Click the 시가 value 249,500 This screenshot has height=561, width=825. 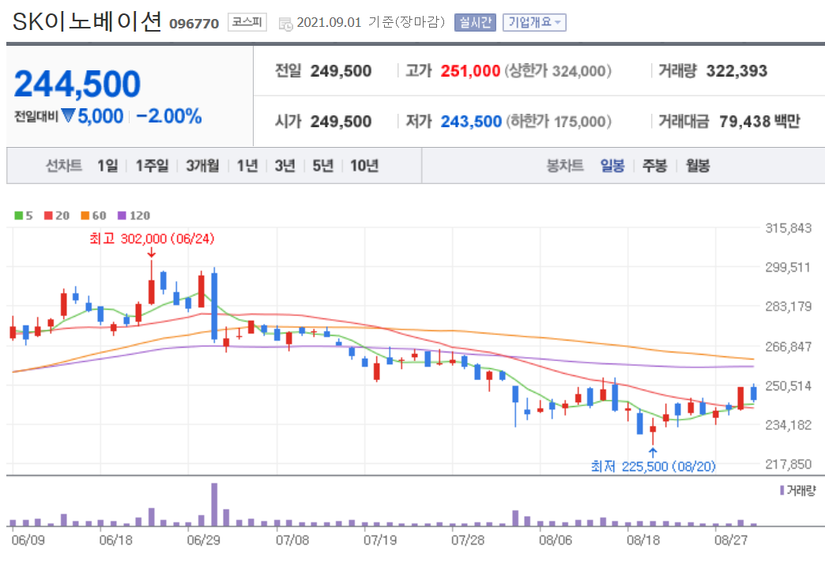[341, 122]
